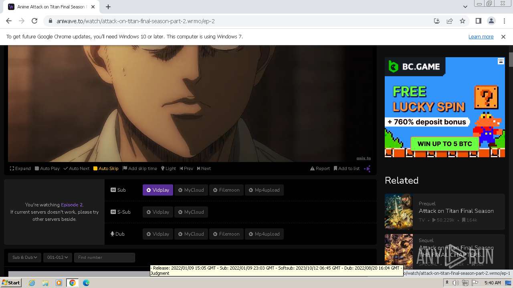The height and width of the screenshot is (288, 513).
Task: Click the share this page icon
Action: point(450,21)
